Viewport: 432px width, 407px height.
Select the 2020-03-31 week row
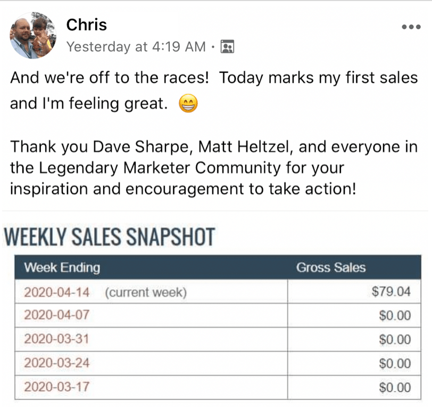coord(218,339)
